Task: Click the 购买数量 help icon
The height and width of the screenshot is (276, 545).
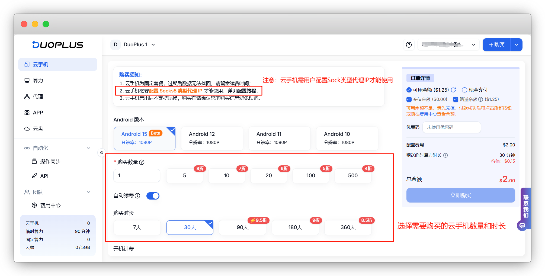Action: coord(142,162)
